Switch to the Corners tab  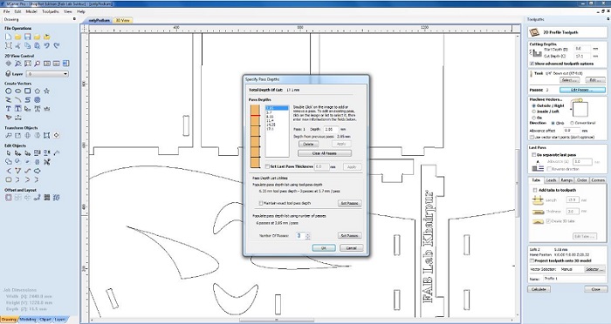(x=598, y=180)
